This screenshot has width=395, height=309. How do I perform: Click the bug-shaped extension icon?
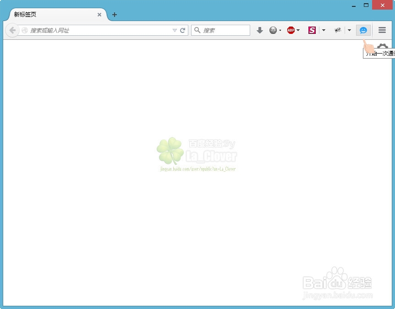click(338, 30)
